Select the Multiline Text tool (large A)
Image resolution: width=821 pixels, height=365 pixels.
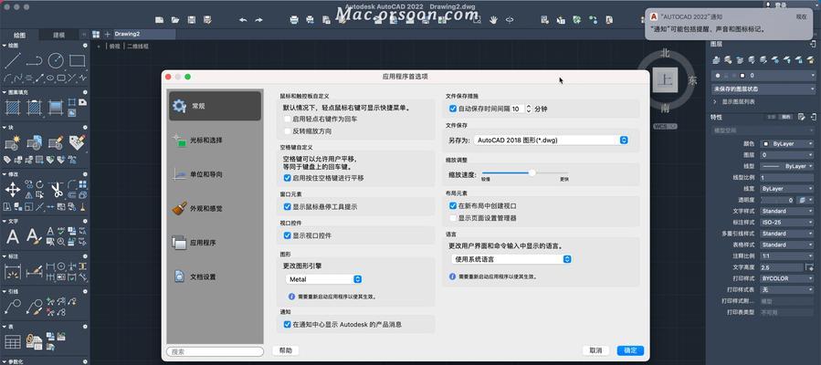tap(13, 236)
